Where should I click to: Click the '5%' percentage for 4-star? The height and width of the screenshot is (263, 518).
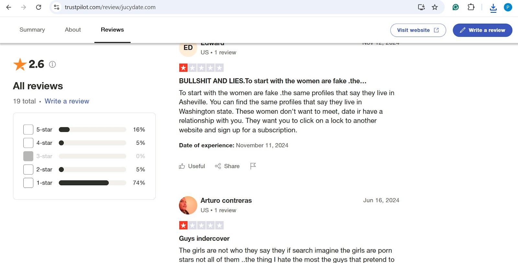coord(141,143)
